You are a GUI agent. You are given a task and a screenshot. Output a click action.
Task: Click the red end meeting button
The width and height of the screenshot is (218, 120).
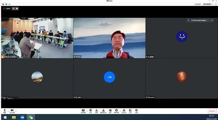coord(212,111)
